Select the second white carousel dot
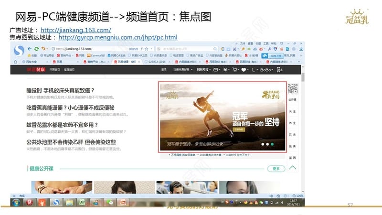The image size is (382, 215). point(267,144)
